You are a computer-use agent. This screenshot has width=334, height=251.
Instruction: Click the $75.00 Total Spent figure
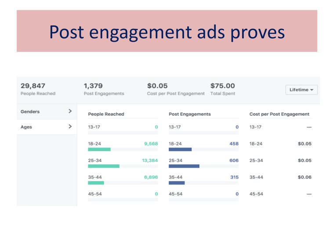tap(223, 86)
